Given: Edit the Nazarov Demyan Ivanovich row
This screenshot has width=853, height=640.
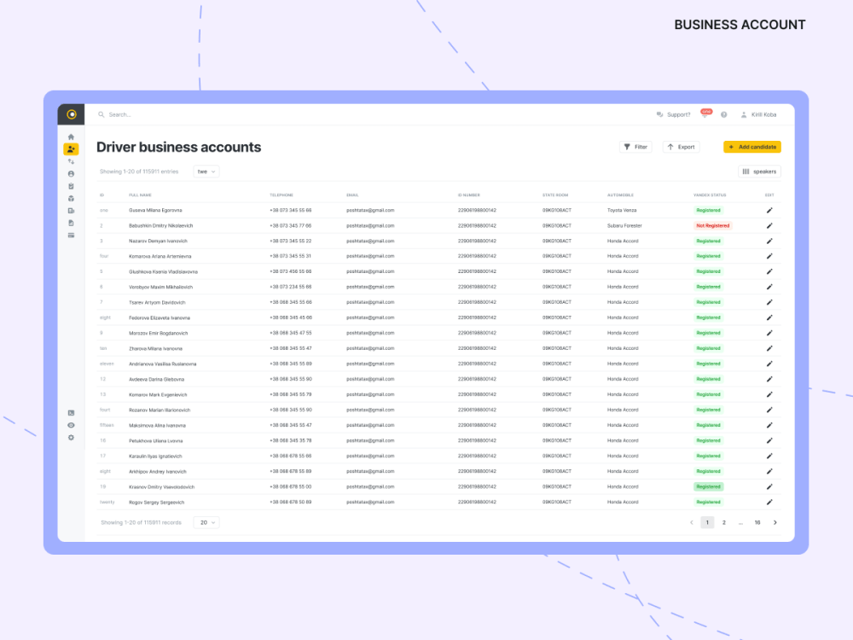Looking at the screenshot, I should [x=769, y=241].
